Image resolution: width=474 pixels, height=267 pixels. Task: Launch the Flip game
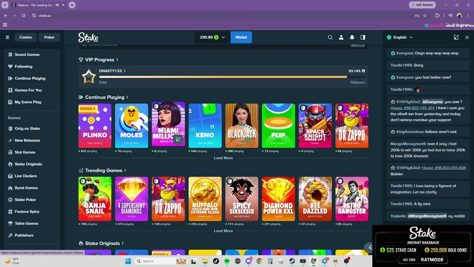coord(278,126)
